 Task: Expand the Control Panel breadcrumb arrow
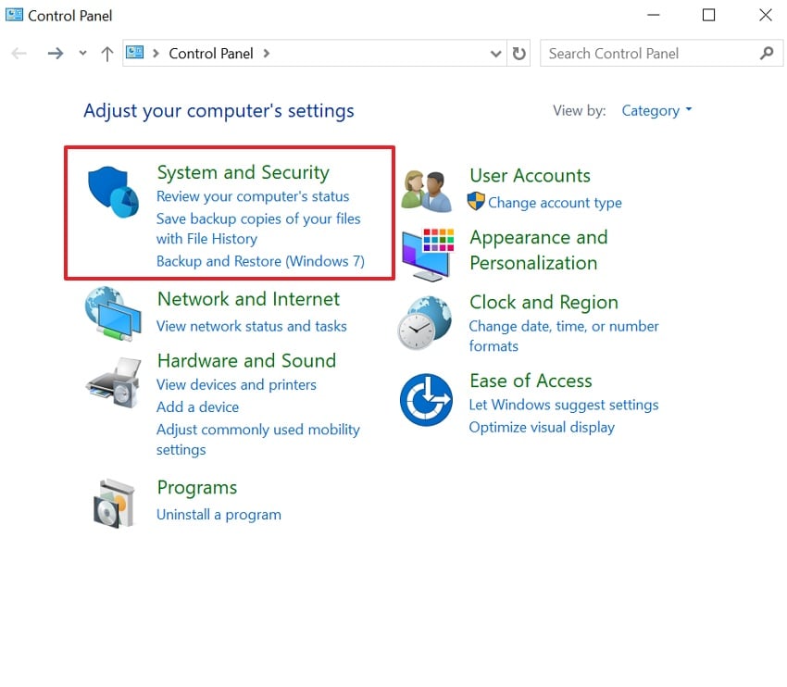pyautogui.click(x=269, y=53)
